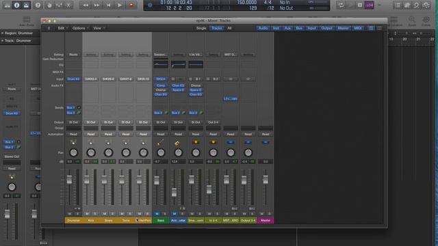Unmute the Bass channel strip

[157, 214]
